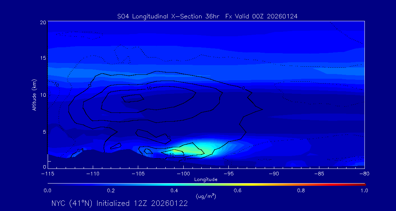Image resolution: width=396 pixels, height=211 pixels.
Task: Click the Longitude x-axis label
Action: click(206, 179)
